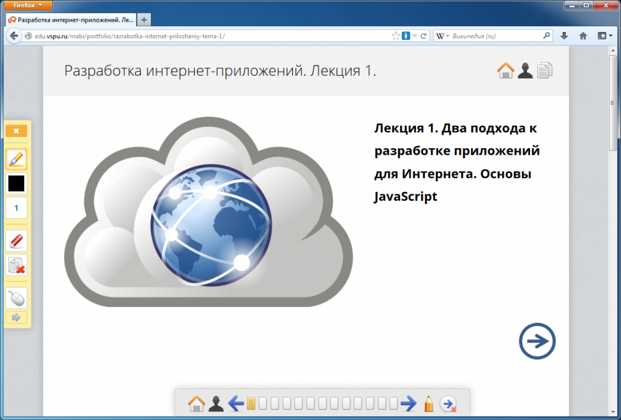Go to previous slide with blue left arrow
This screenshot has height=420, width=621.
236,403
